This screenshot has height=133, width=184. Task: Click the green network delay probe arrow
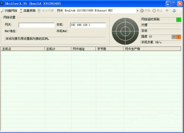click(178, 19)
